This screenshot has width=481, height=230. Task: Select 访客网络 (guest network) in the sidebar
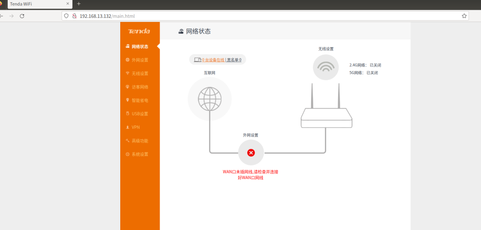tap(139, 87)
